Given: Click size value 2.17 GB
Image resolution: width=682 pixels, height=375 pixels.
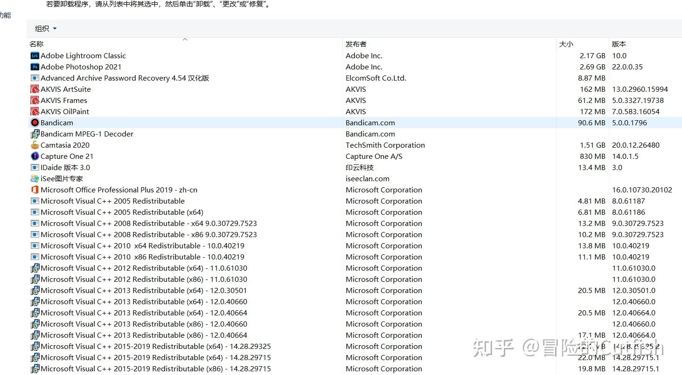Looking at the screenshot, I should [592, 55].
